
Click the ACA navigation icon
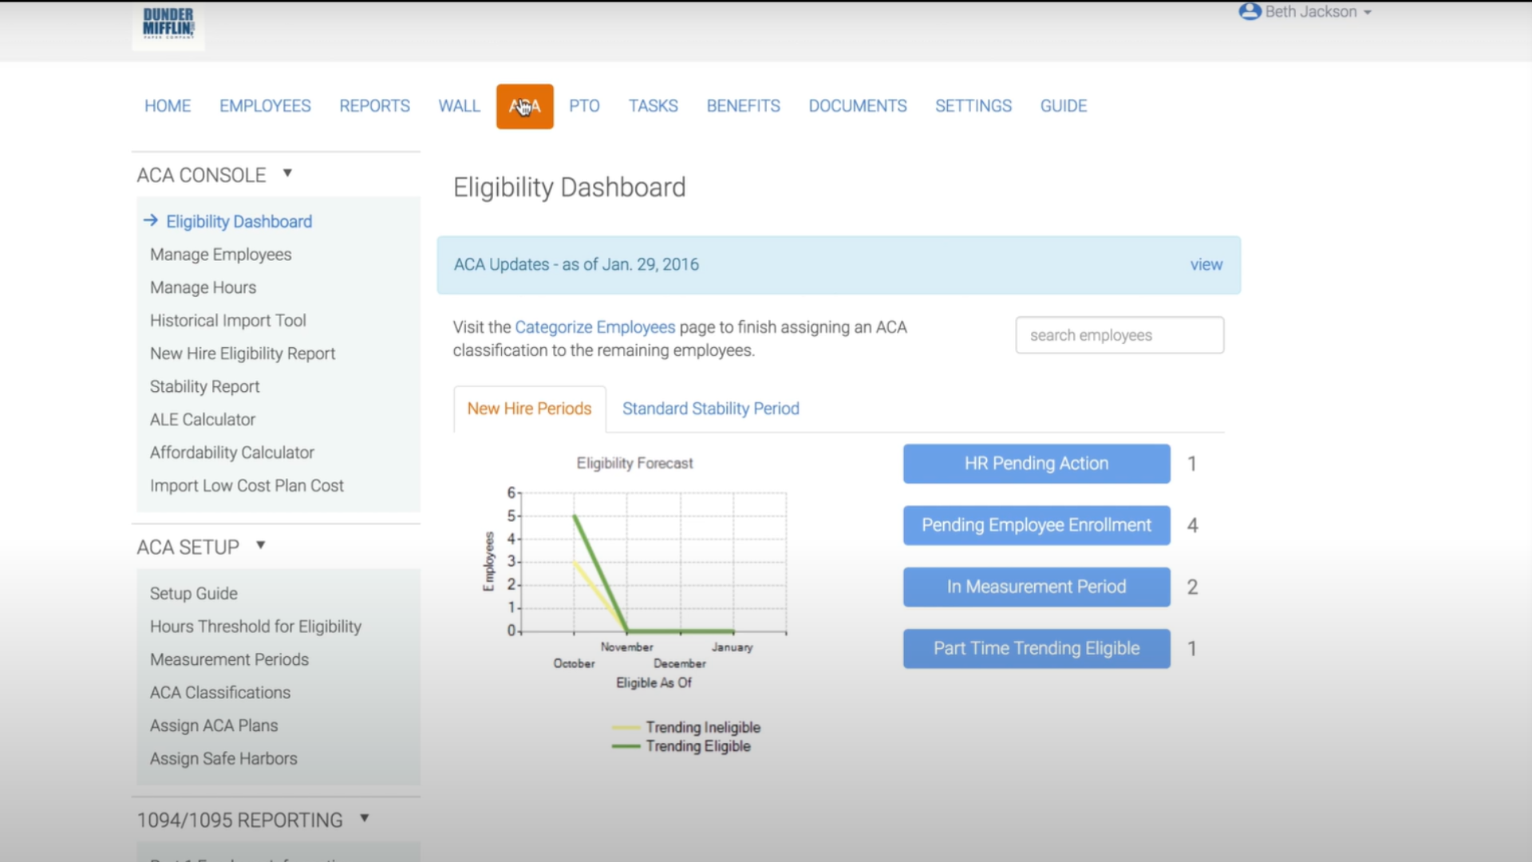524,105
